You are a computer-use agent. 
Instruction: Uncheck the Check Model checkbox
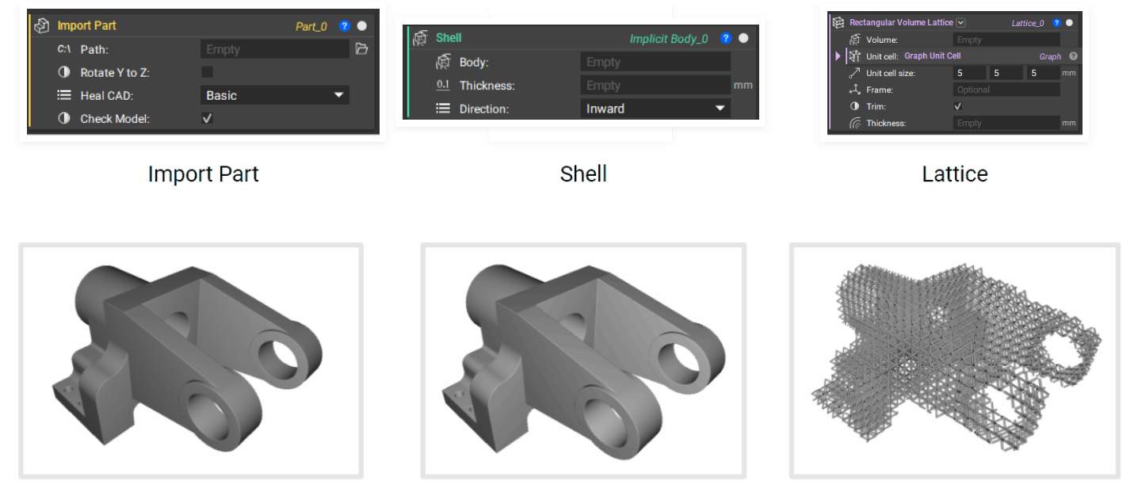point(207,118)
